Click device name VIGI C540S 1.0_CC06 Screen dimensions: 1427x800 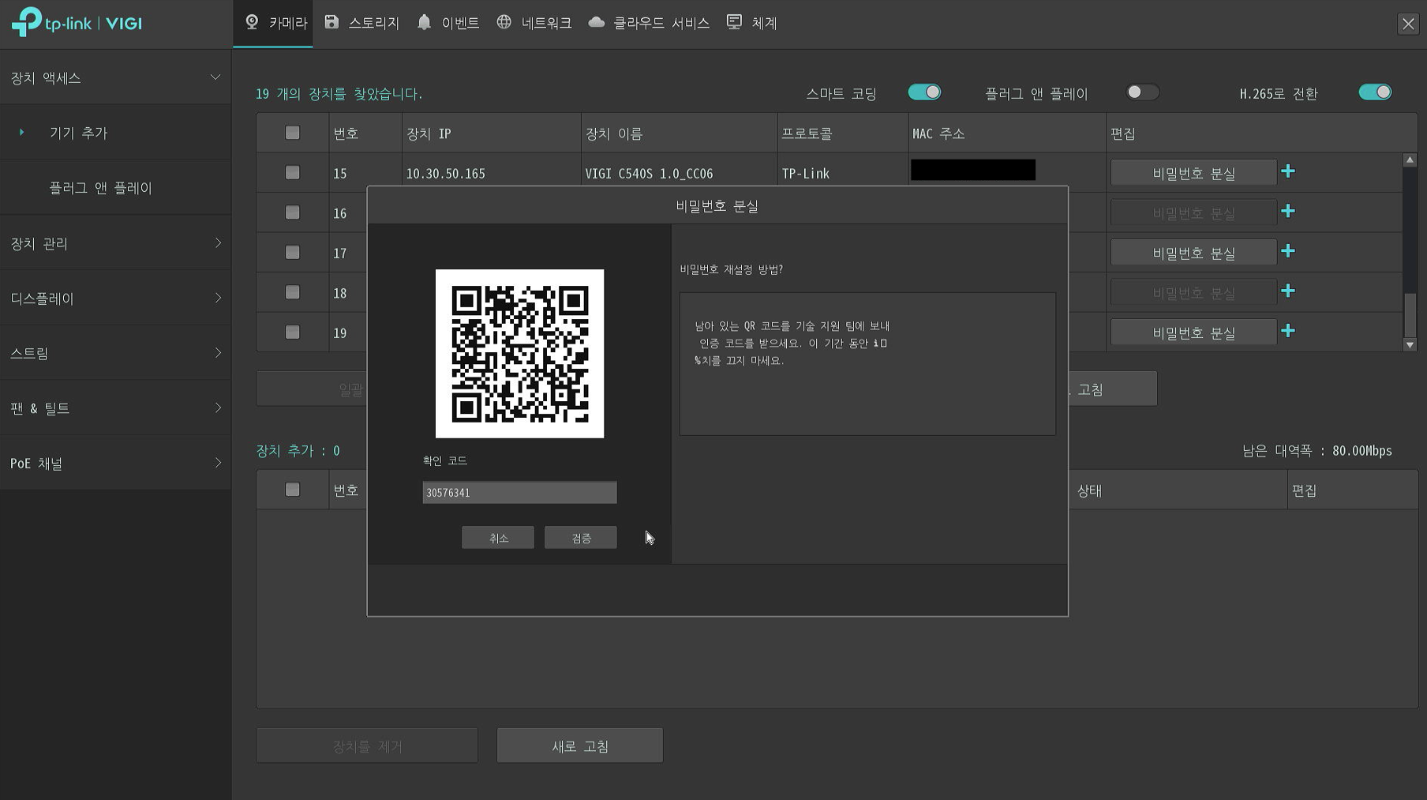click(649, 174)
